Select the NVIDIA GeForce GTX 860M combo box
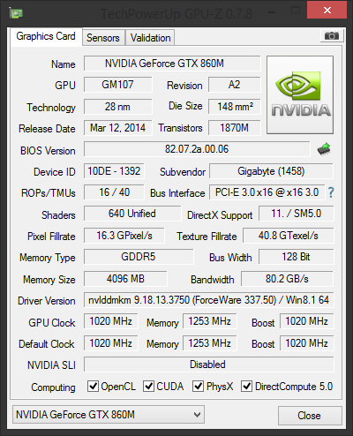The height and width of the screenshot is (436, 353). (109, 415)
